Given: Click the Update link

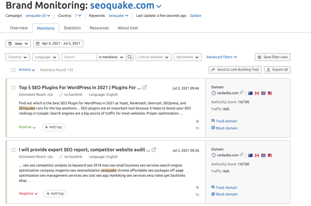Looking at the screenshot, I should click(x=195, y=16).
